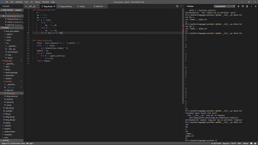
Task: Expand the Outline section
Action: coord(12,141)
